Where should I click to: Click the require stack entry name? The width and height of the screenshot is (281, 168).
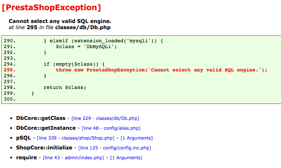coord(27,158)
